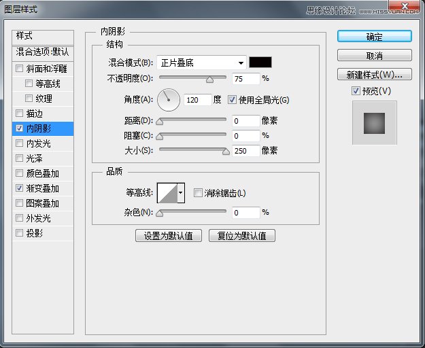Open the black shadow color swatch
This screenshot has width=425, height=348.
pos(260,63)
